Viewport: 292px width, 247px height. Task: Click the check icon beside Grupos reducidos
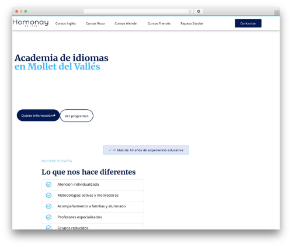coord(48,227)
